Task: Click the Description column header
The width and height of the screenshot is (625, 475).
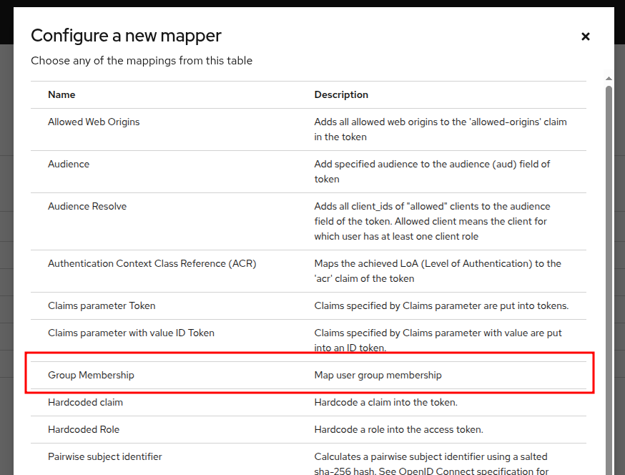Action: (341, 95)
